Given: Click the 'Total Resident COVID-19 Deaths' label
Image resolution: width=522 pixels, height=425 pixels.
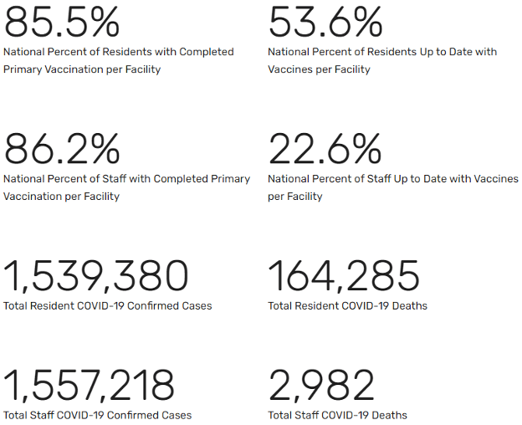Looking at the screenshot, I should [347, 306].
